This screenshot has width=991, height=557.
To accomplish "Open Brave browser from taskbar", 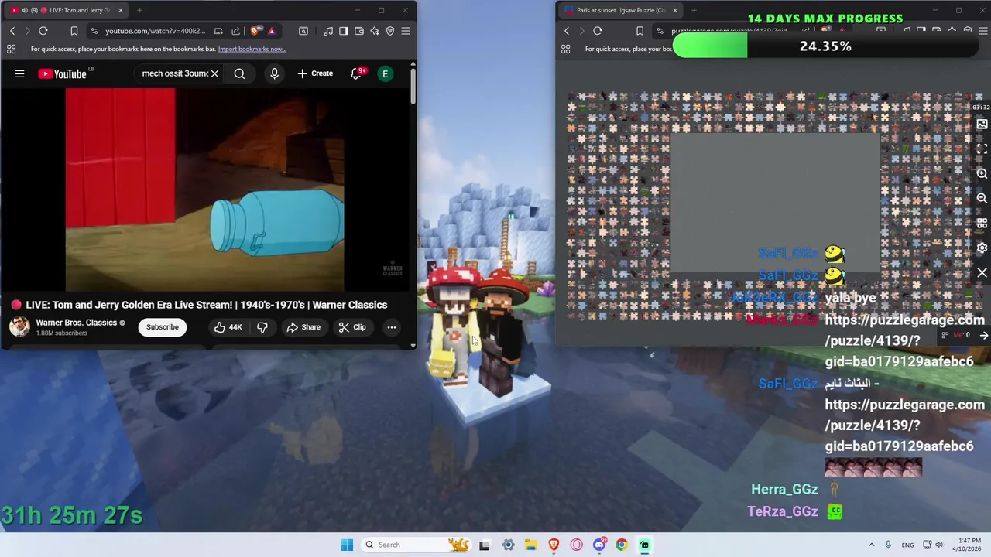I will click(554, 545).
